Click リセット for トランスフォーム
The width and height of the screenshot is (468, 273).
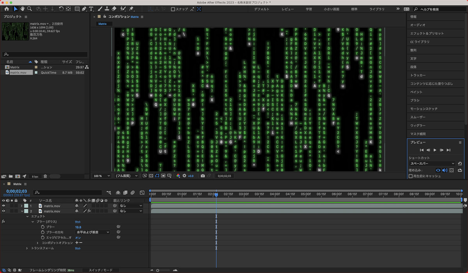coord(78,248)
